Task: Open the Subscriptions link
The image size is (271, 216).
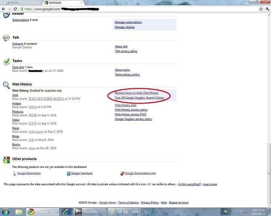Action: pos(21,20)
